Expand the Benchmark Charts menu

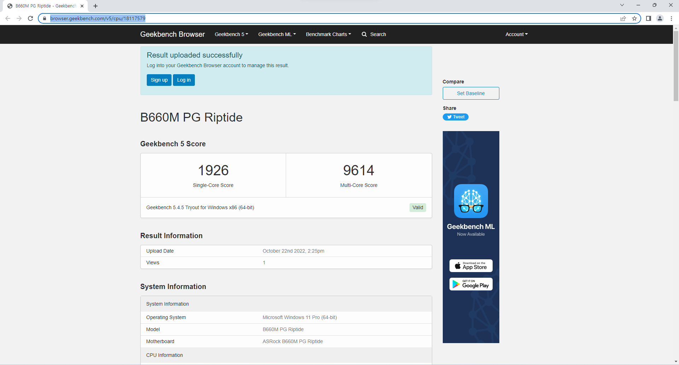329,34
